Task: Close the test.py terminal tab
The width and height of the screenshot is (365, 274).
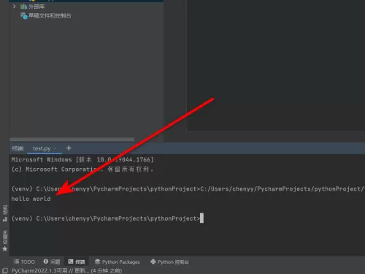Action: [x=55, y=148]
